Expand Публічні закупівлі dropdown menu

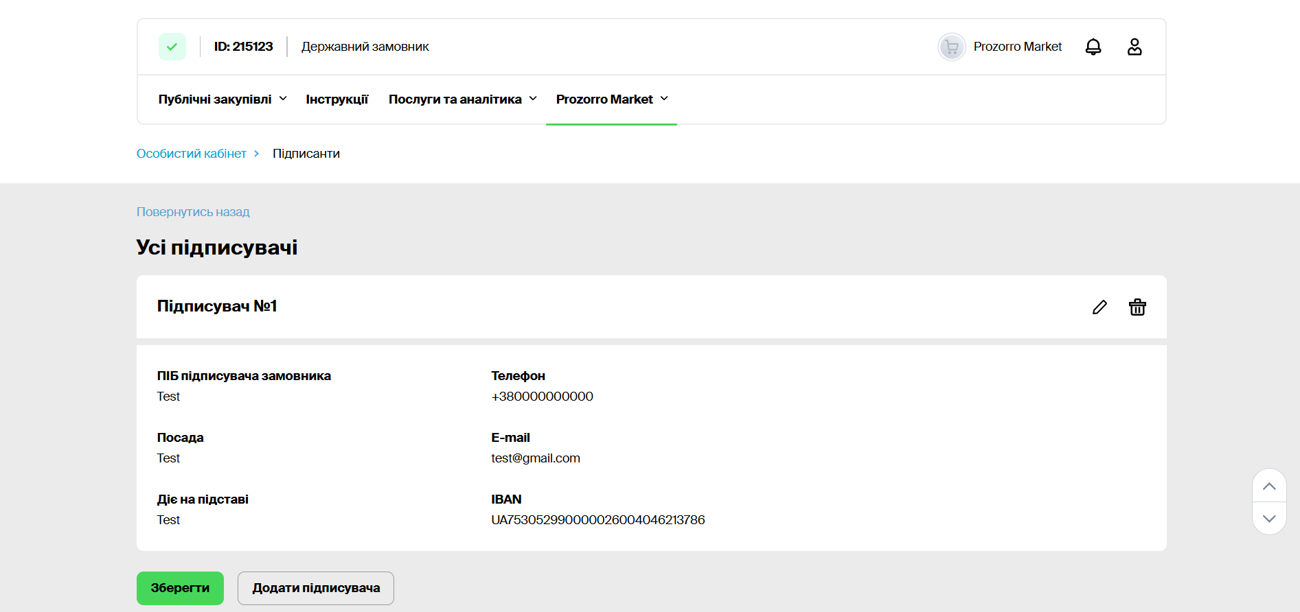point(222,99)
